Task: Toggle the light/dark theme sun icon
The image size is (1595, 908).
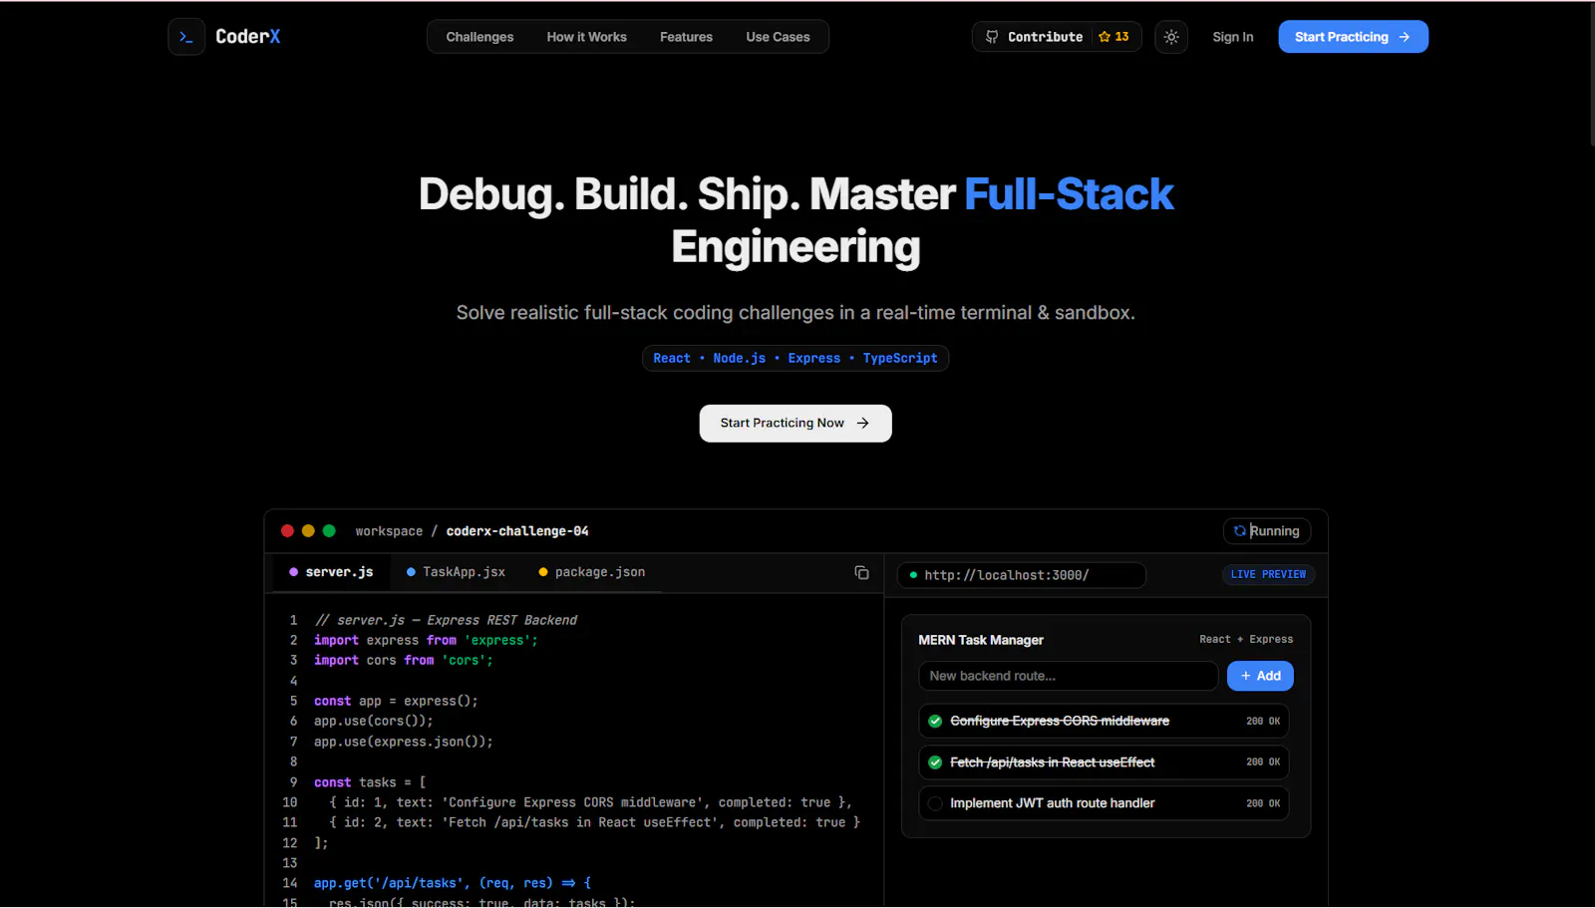Action: [1171, 37]
